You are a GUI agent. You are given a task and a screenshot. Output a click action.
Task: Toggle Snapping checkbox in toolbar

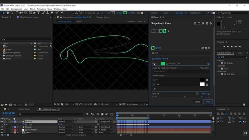click(x=86, y=13)
